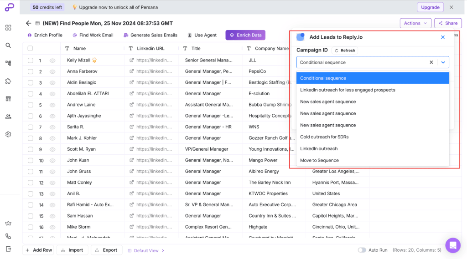Select all rows with header checkbox
The width and height of the screenshot is (467, 259).
(x=31, y=48)
